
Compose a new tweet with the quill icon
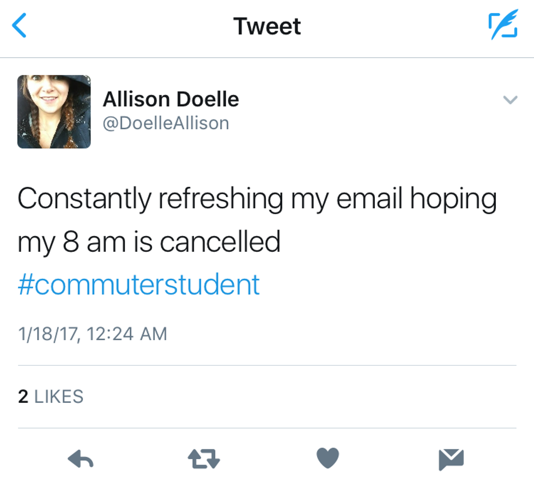tap(502, 26)
